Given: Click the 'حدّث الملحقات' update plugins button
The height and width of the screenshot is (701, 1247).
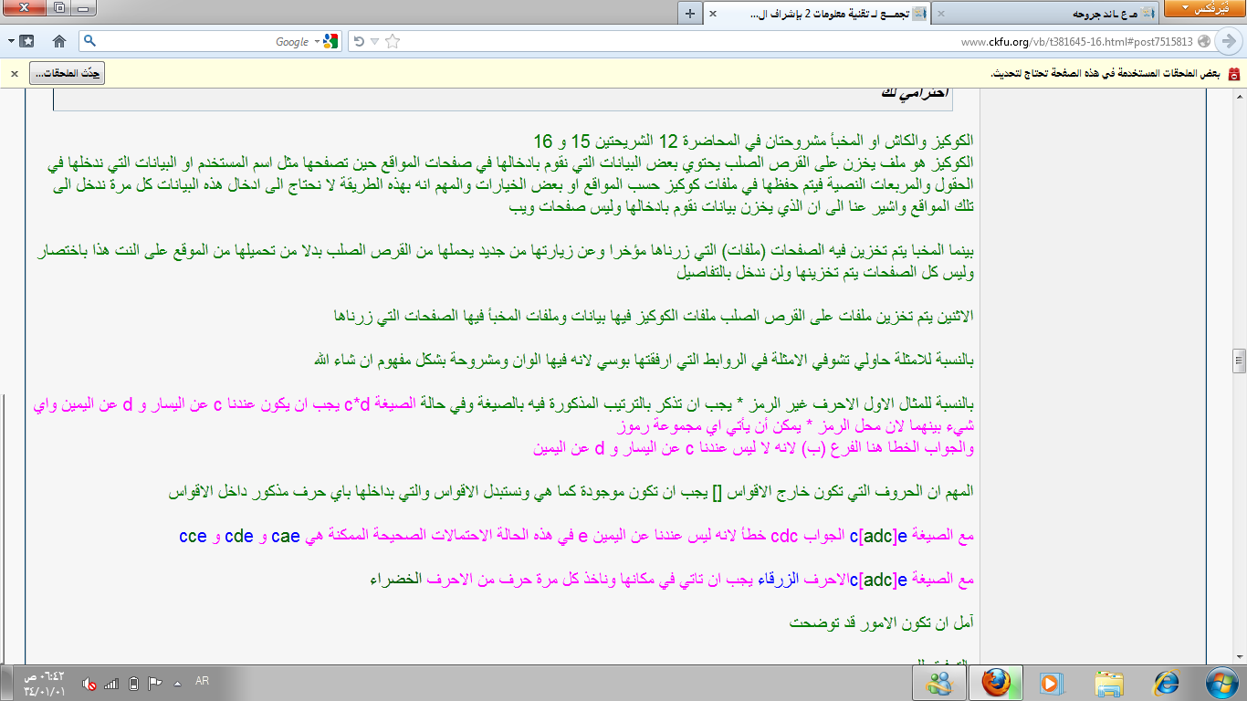Looking at the screenshot, I should (x=68, y=73).
